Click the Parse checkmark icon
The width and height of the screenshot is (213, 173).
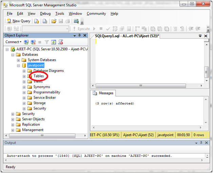[108, 29]
